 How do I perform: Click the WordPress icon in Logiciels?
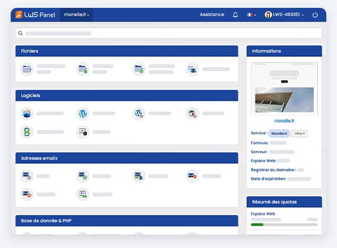click(83, 114)
